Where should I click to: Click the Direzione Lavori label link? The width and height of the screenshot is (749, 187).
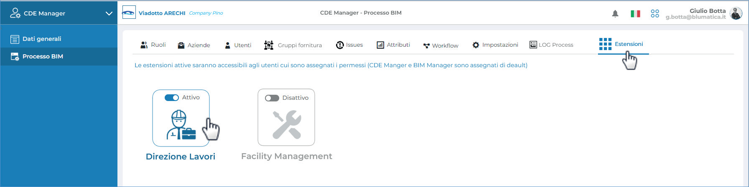click(181, 157)
